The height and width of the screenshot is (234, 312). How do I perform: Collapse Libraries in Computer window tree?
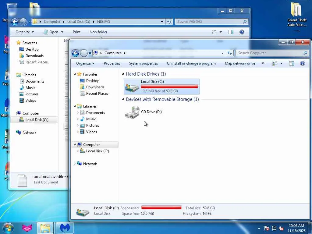75,106
